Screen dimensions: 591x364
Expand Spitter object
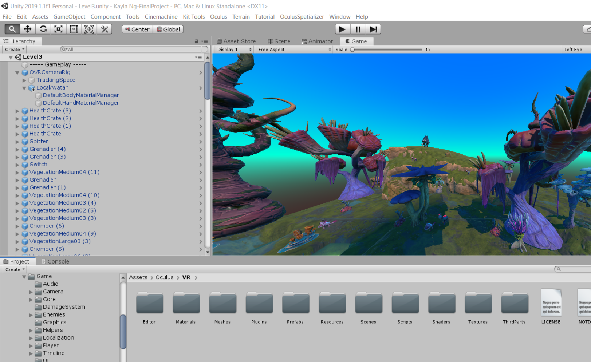coord(17,142)
